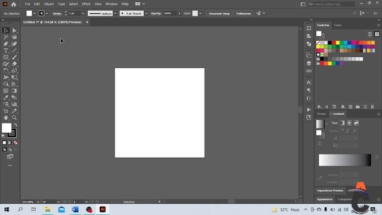
Task: Switch to the Color tab
Action: tap(338, 25)
